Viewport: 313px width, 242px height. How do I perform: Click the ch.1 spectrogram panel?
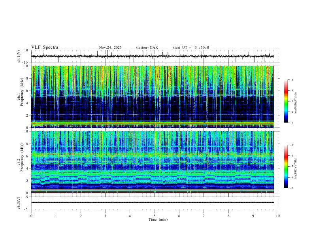pos(152,96)
